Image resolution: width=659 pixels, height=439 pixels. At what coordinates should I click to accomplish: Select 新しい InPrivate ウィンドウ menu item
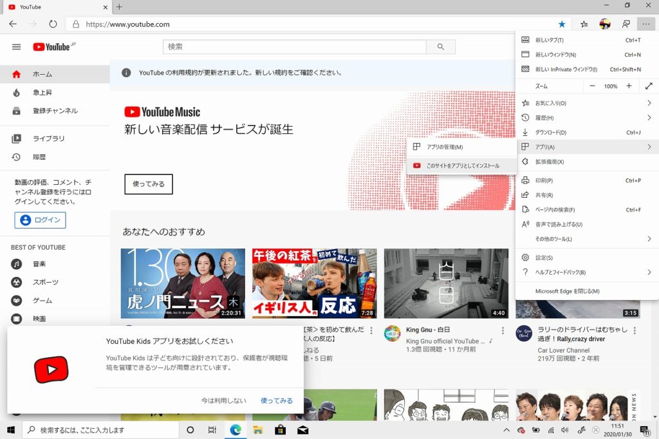coord(587,70)
